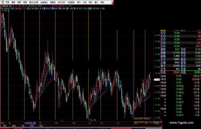
Task: Open the 资讯 menu
Action: [79, 2]
